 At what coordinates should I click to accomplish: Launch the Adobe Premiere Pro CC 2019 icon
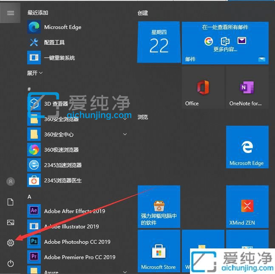coord(34,257)
